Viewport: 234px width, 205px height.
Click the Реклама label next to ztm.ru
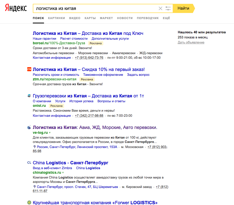point(87,79)
